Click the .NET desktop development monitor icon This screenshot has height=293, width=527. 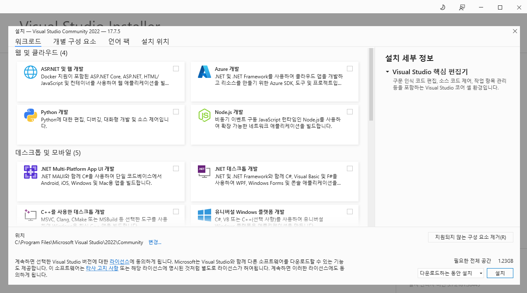click(204, 172)
